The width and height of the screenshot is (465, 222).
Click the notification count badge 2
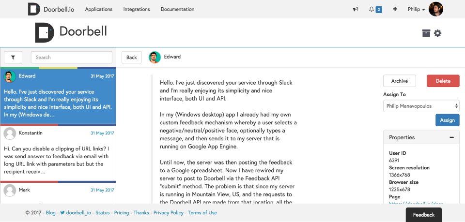point(379,10)
